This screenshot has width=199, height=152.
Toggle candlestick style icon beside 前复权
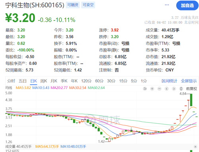(x=181, y=89)
